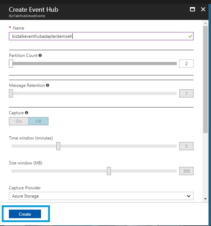Click the Message Retention info icon
Image resolution: width=211 pixels, height=226 pixels.
[48, 85]
